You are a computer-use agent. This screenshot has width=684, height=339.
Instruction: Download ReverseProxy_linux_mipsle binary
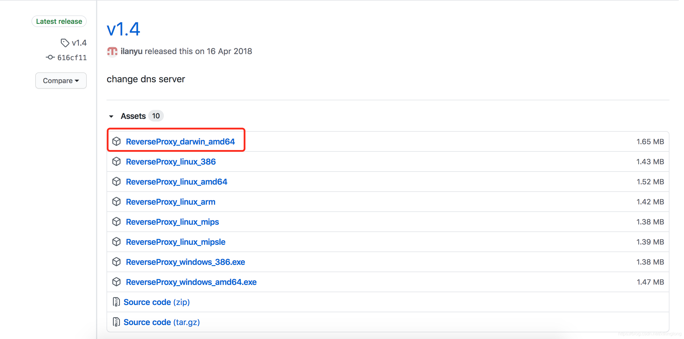click(176, 242)
